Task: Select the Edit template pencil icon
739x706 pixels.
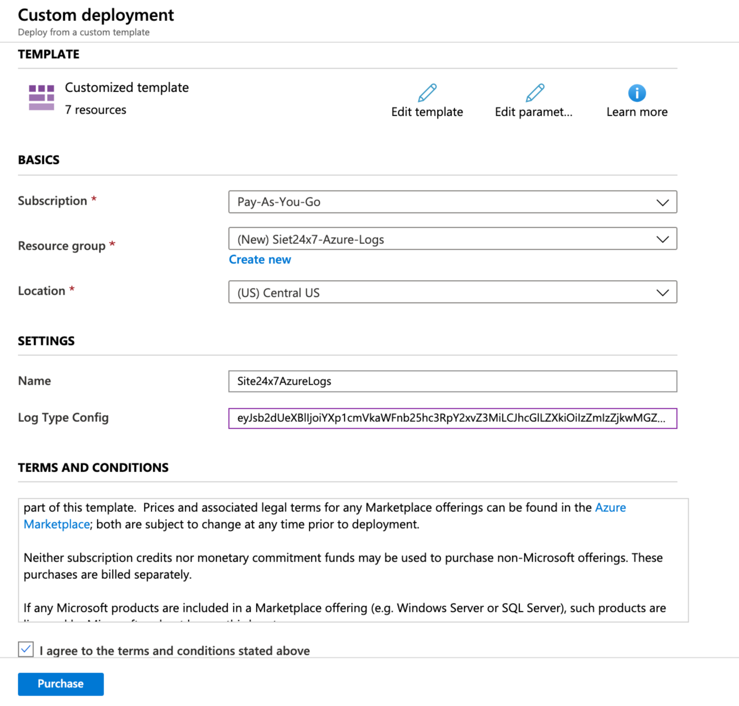Action: (x=427, y=92)
